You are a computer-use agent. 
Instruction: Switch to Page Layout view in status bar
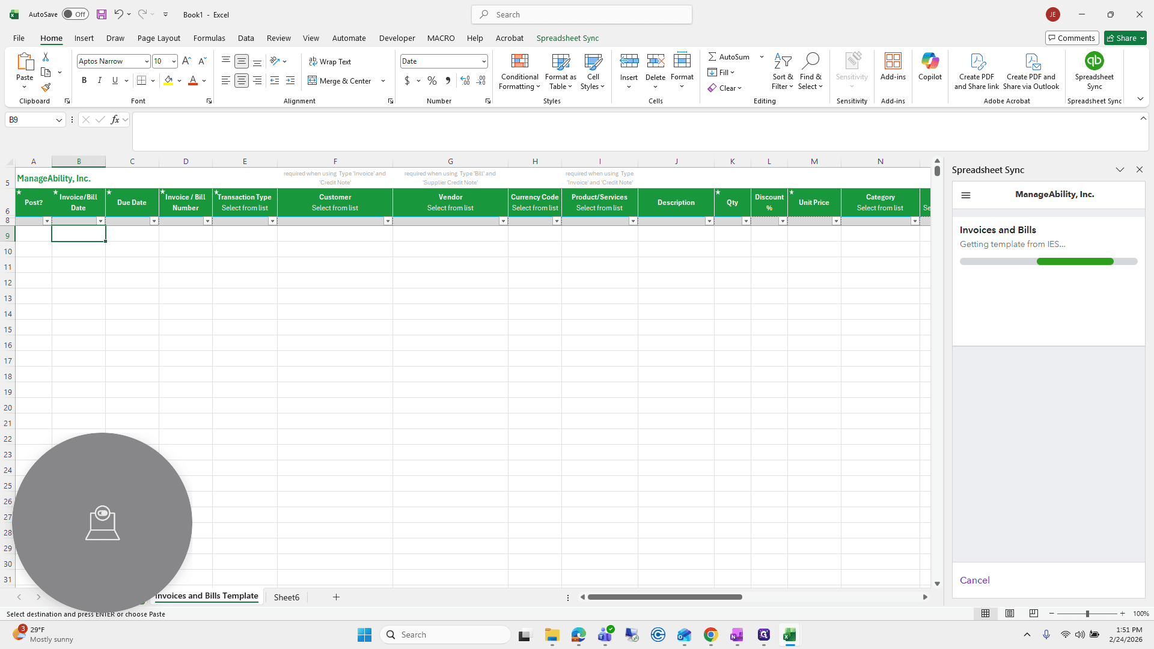tap(1009, 614)
